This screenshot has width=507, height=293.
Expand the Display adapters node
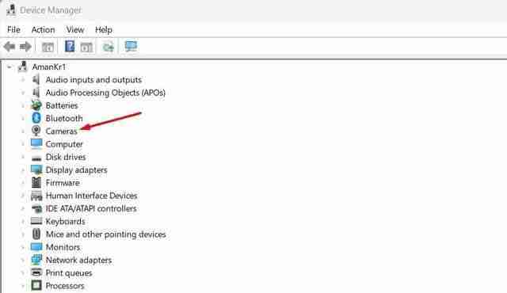pyautogui.click(x=23, y=170)
